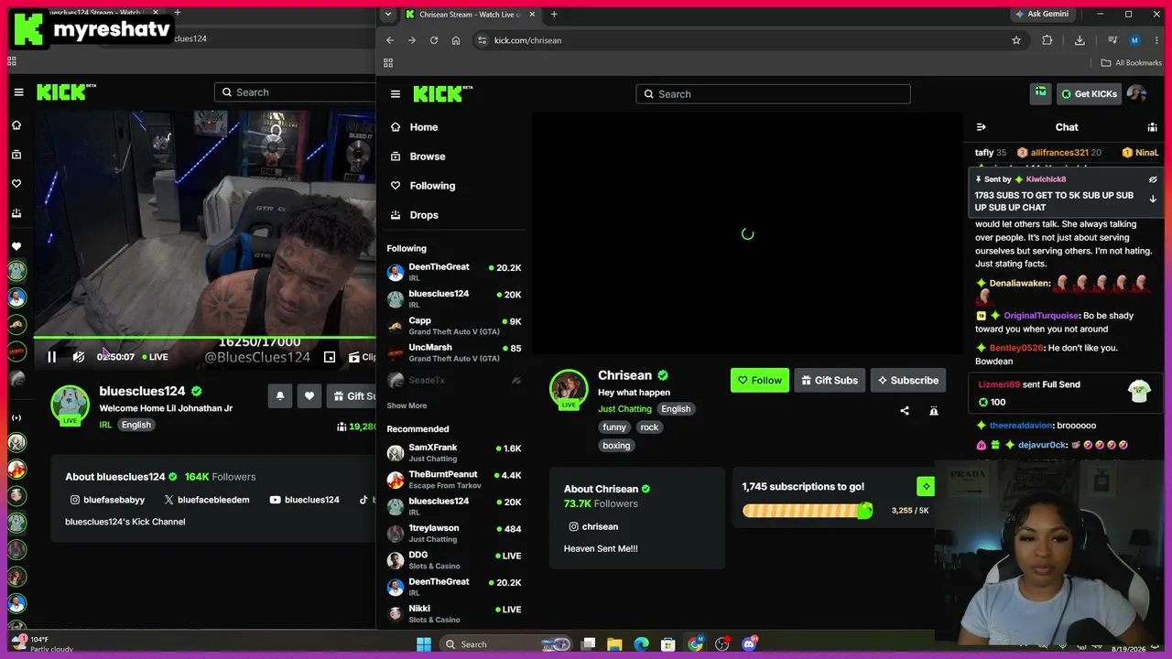Bookmark this page with the star icon

pyautogui.click(x=1016, y=40)
